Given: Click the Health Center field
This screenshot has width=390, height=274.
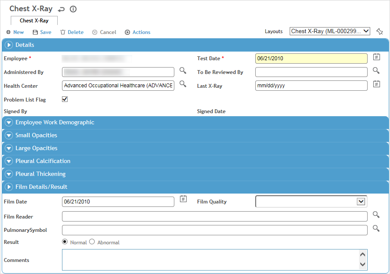Looking at the screenshot, I should 118,86.
